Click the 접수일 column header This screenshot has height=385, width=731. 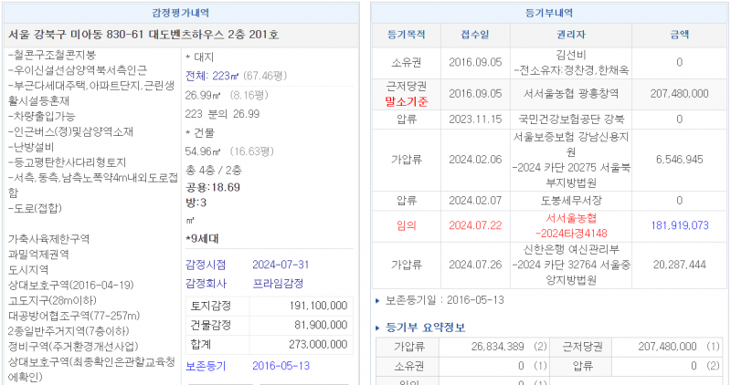474,35
